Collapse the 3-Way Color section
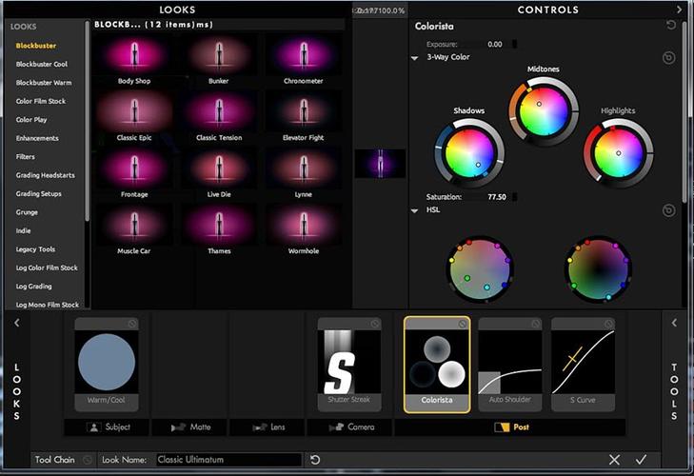The width and height of the screenshot is (694, 476). pos(415,57)
